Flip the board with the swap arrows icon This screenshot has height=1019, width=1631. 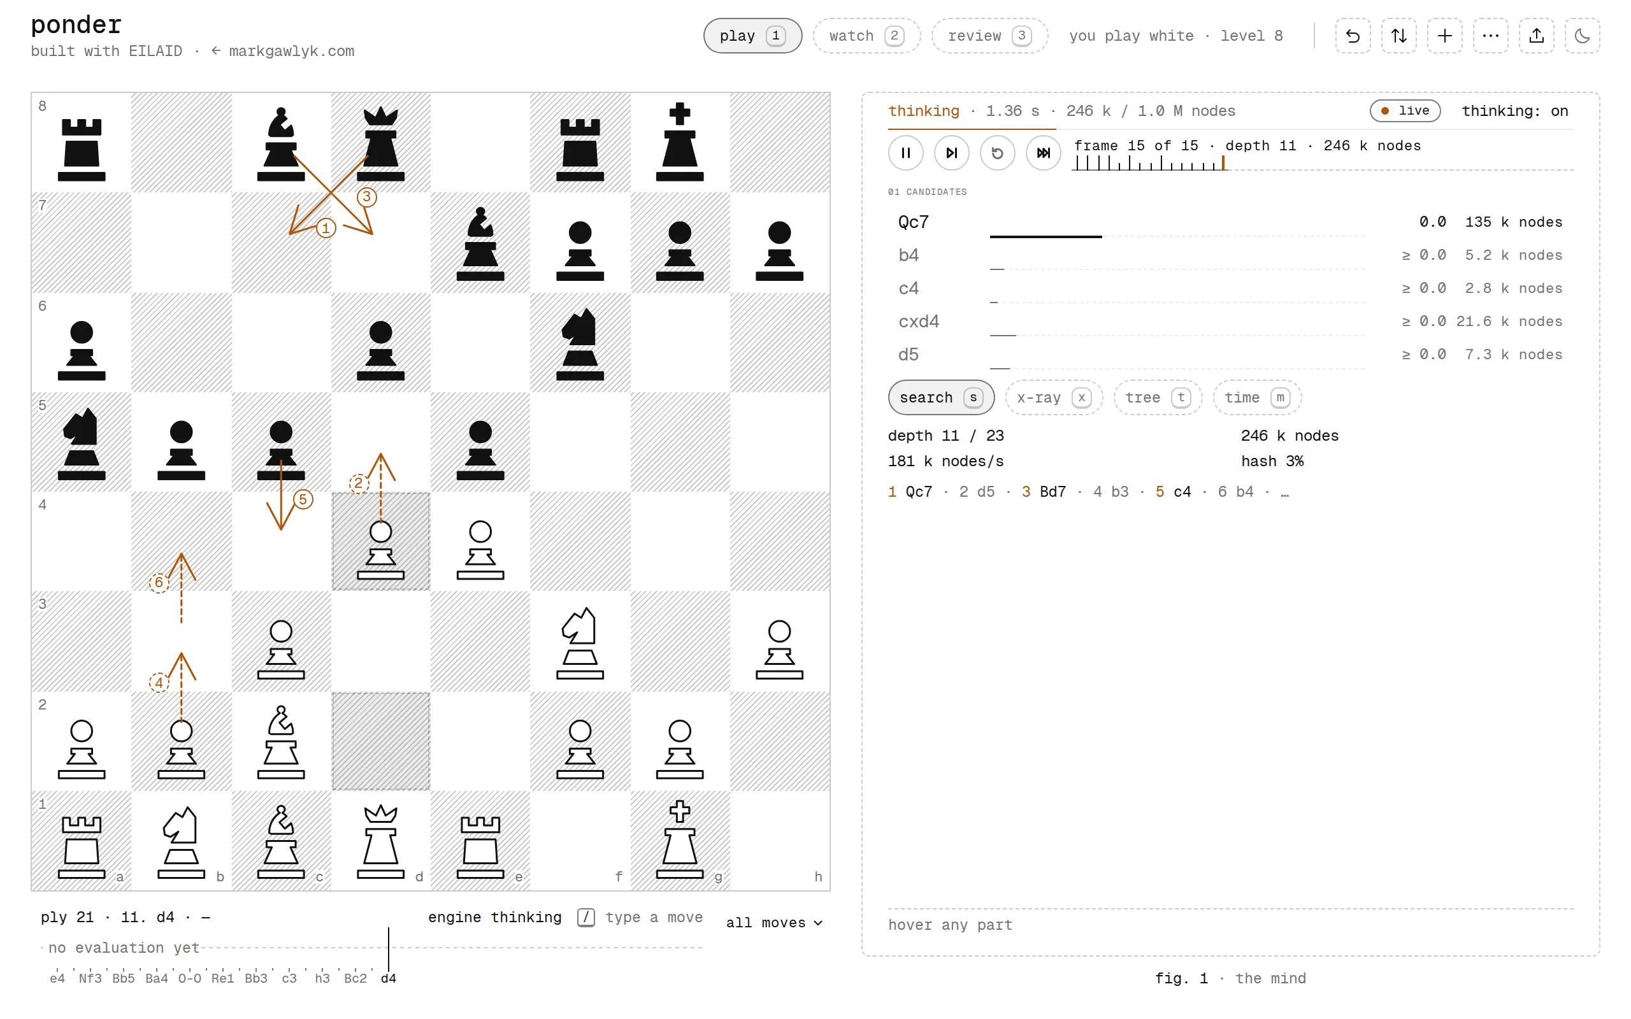pyautogui.click(x=1398, y=36)
